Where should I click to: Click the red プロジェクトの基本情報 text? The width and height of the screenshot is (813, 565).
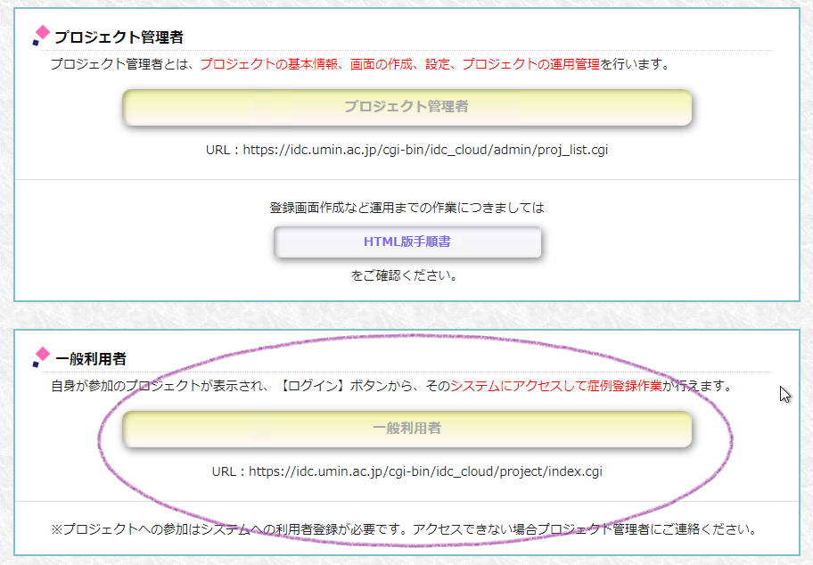click(x=270, y=64)
